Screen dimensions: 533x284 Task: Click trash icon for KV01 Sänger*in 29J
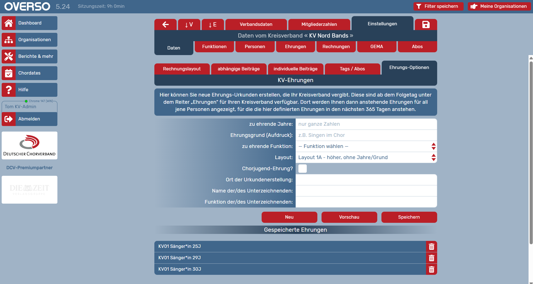[432, 258]
